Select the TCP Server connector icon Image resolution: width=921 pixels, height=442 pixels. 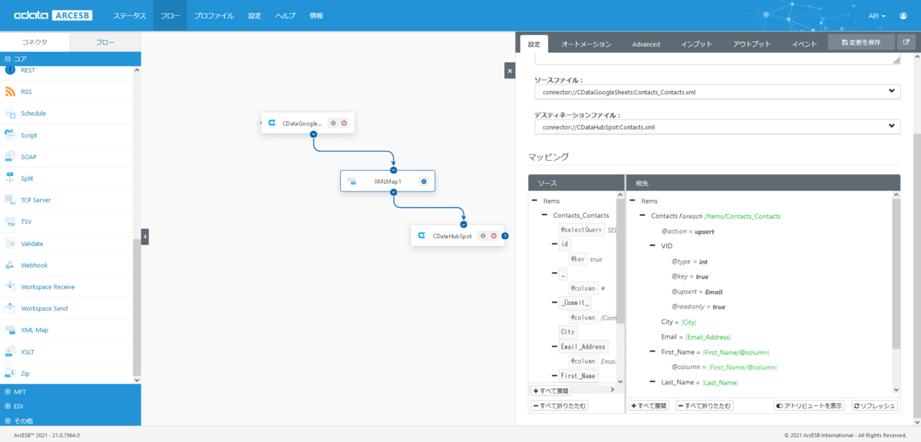(10, 200)
